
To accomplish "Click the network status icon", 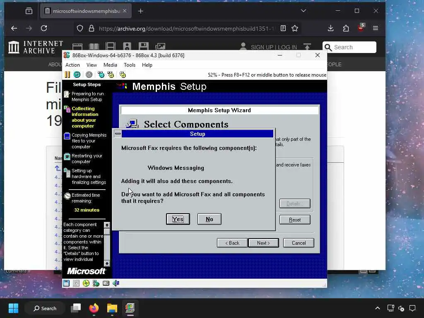I will pyautogui.click(x=96, y=283).
